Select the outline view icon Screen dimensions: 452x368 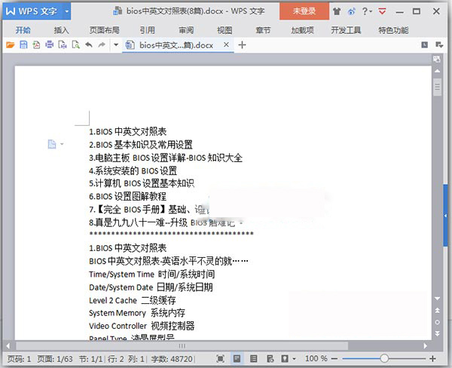pos(254,359)
